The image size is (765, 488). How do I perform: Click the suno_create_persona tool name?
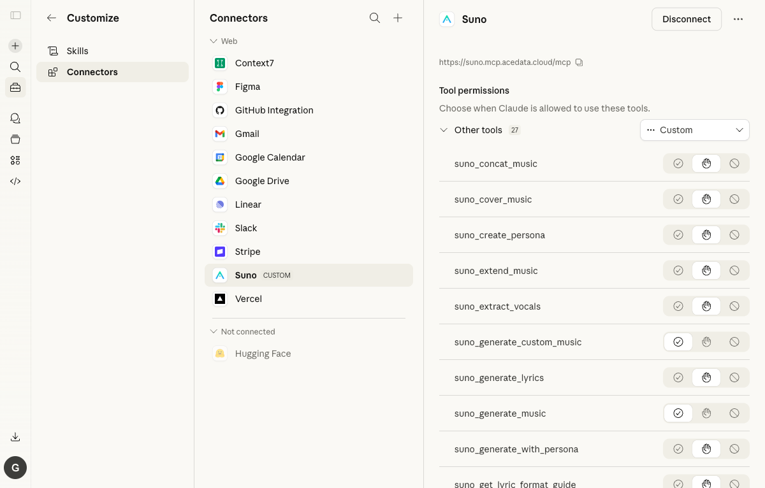[x=500, y=235]
